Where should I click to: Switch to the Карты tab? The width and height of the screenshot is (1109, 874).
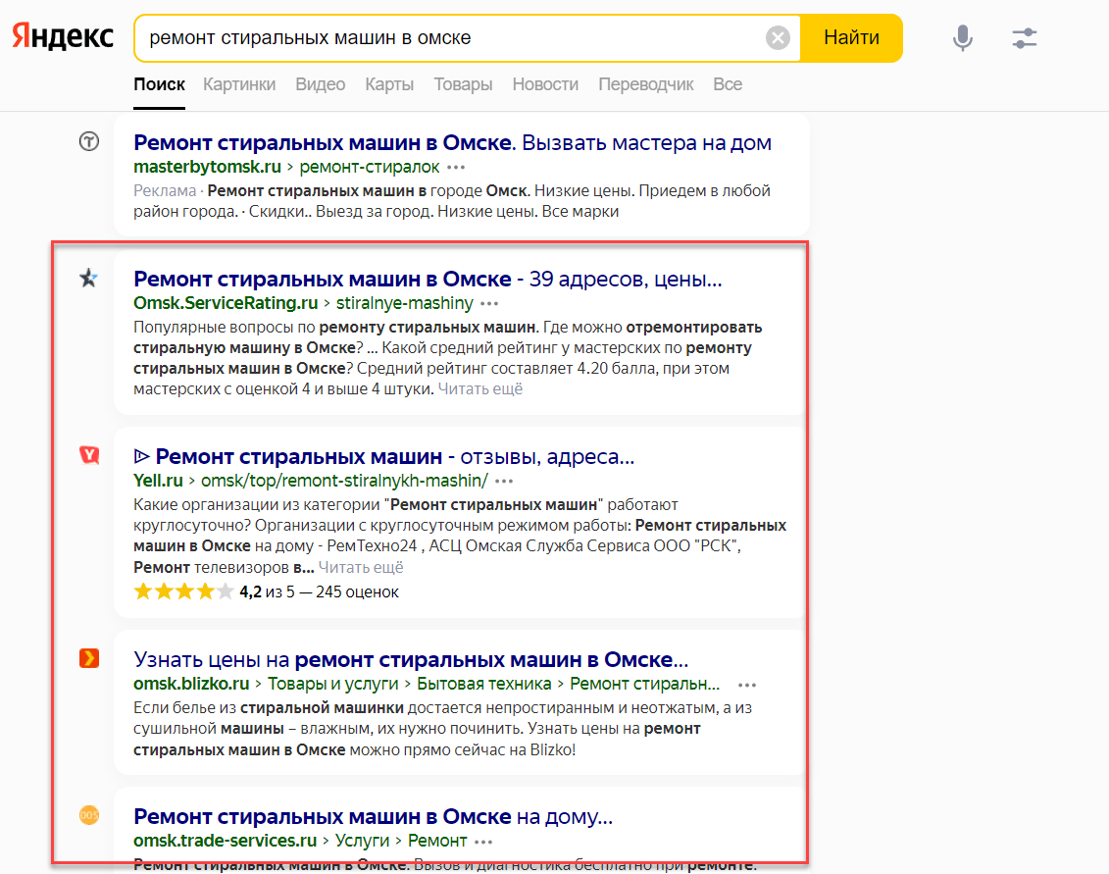click(389, 84)
